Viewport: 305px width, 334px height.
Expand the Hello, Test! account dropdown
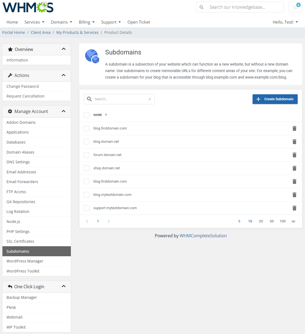pyautogui.click(x=285, y=22)
